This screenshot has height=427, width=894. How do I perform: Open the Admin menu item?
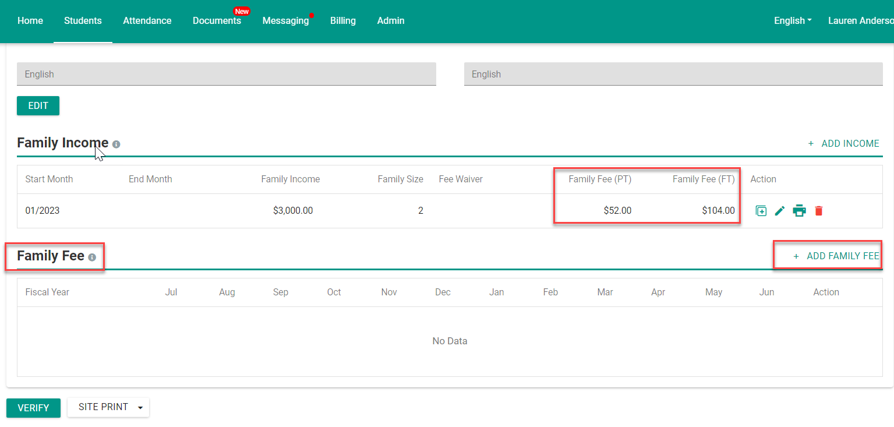390,20
